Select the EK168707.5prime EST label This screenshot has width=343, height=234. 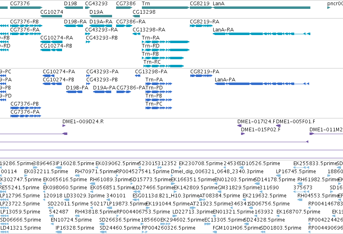[298, 212]
